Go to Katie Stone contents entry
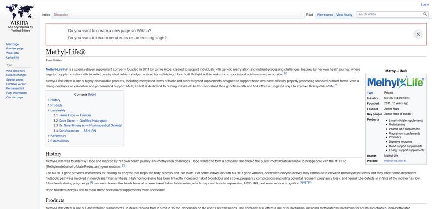This screenshot has width=432, height=209. [83, 121]
